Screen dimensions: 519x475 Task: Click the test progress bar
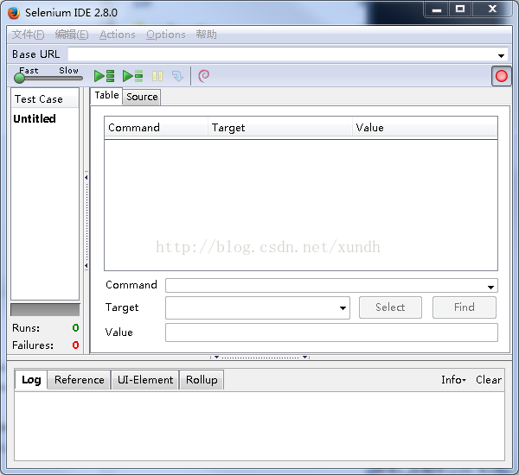click(x=45, y=310)
